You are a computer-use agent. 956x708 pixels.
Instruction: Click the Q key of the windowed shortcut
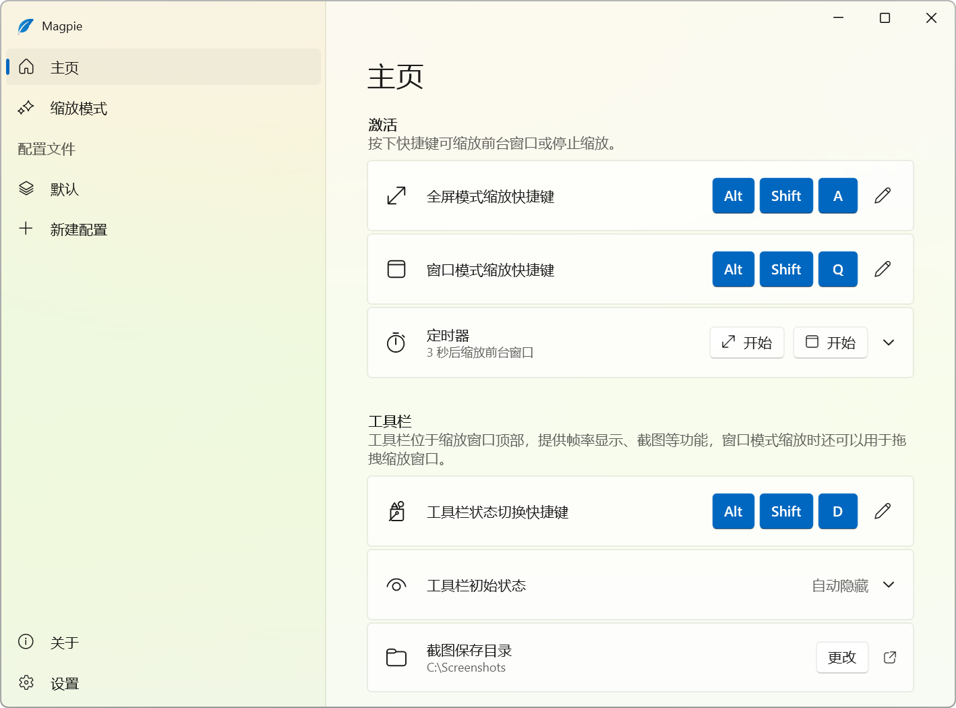tap(838, 269)
